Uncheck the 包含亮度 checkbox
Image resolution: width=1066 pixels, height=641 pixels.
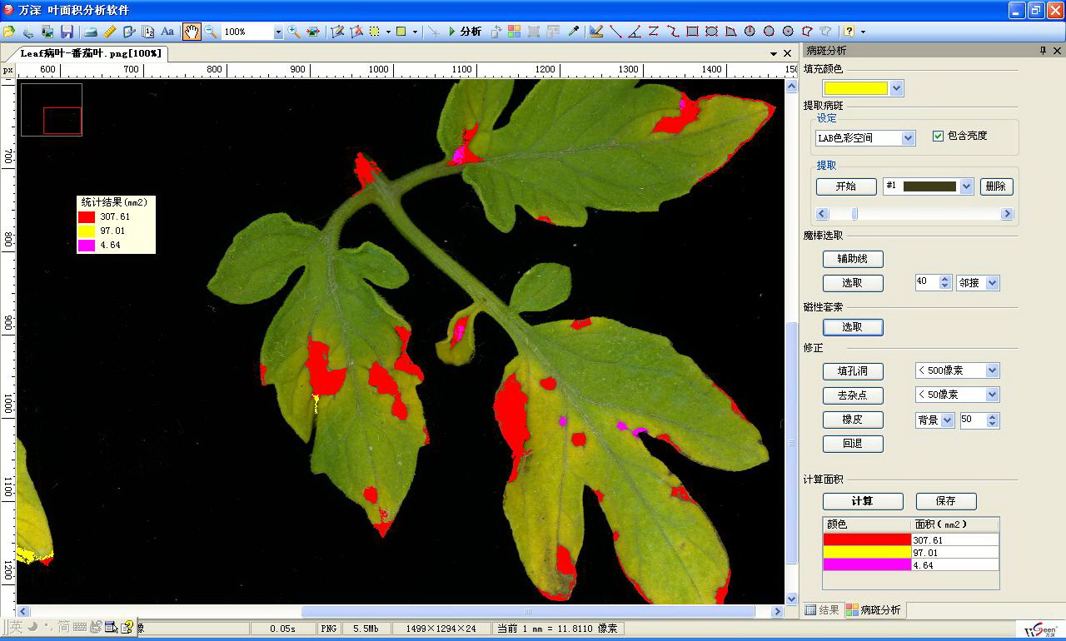tap(938, 136)
